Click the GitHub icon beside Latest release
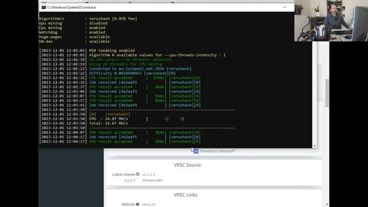Screen dimensions: 368x207 (137, 174)
